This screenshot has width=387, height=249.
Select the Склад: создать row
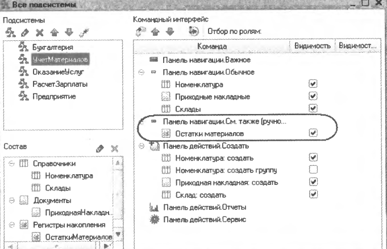(x=201, y=195)
